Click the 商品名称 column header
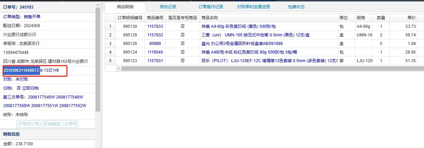The image size is (424, 148). pos(269,18)
